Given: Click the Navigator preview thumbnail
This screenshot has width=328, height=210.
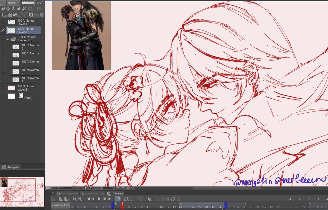Looking at the screenshot, I should tap(22, 192).
